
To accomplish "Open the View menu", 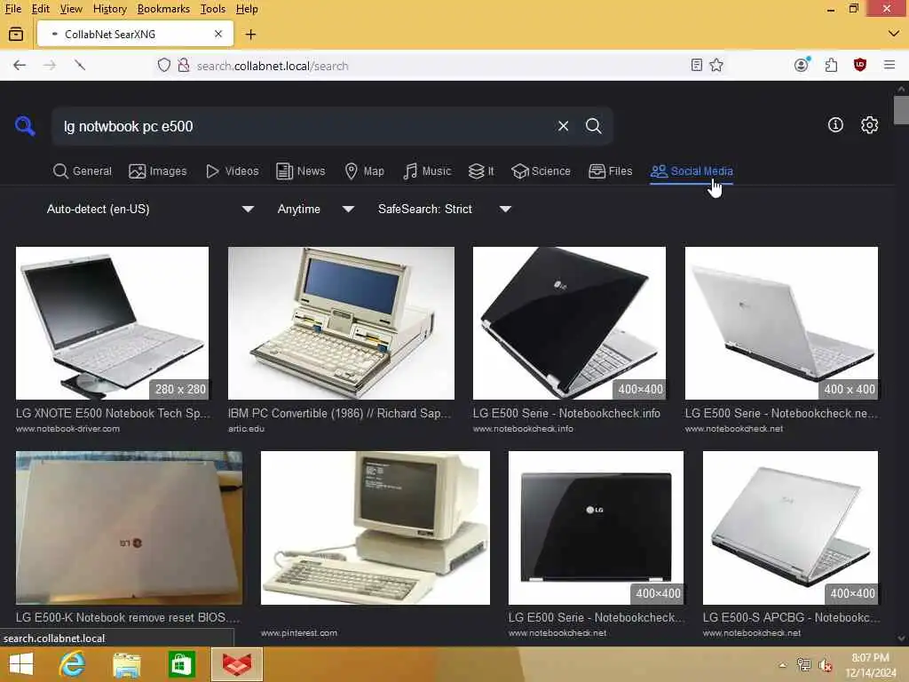I will (71, 9).
